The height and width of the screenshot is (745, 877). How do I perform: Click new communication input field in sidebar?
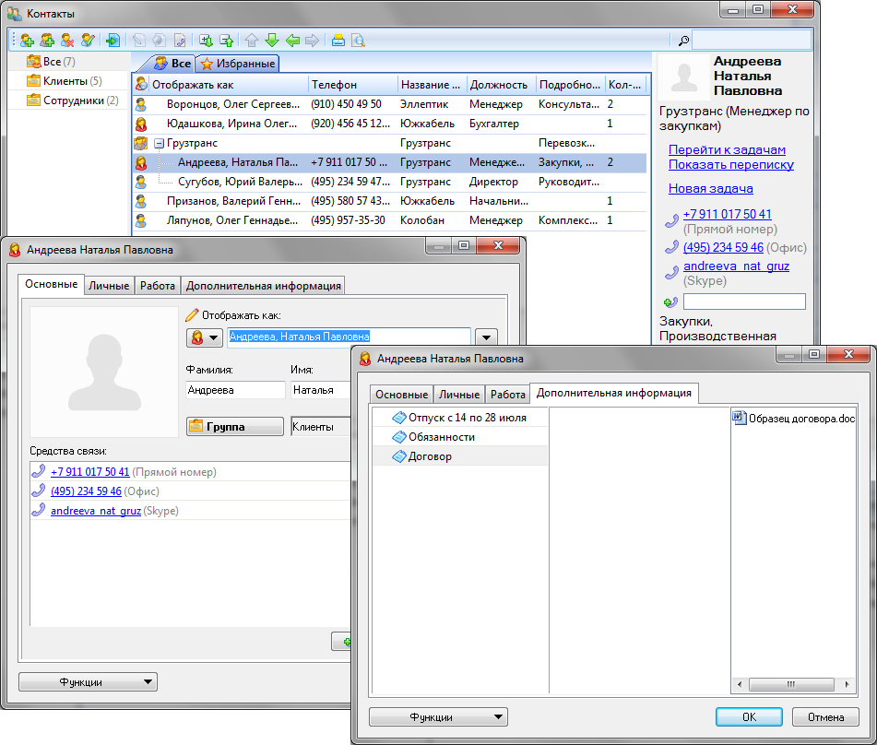tap(744, 302)
